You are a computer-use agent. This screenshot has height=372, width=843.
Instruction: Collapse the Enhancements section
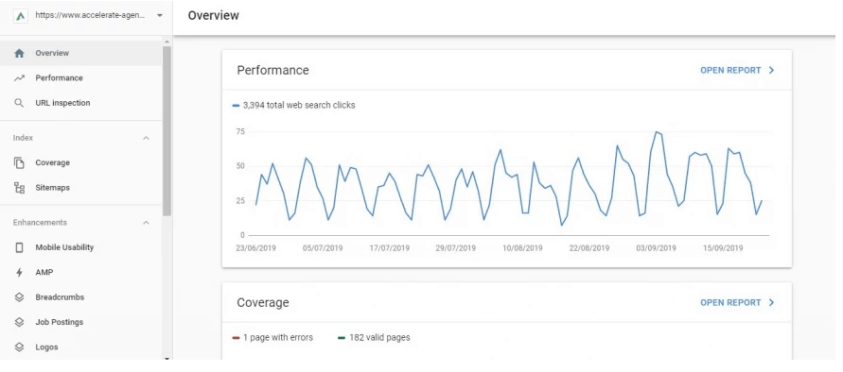tap(146, 223)
